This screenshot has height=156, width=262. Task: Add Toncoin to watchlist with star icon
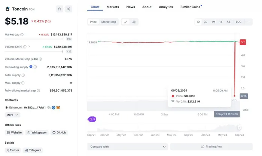pyautogui.click(x=60, y=9)
